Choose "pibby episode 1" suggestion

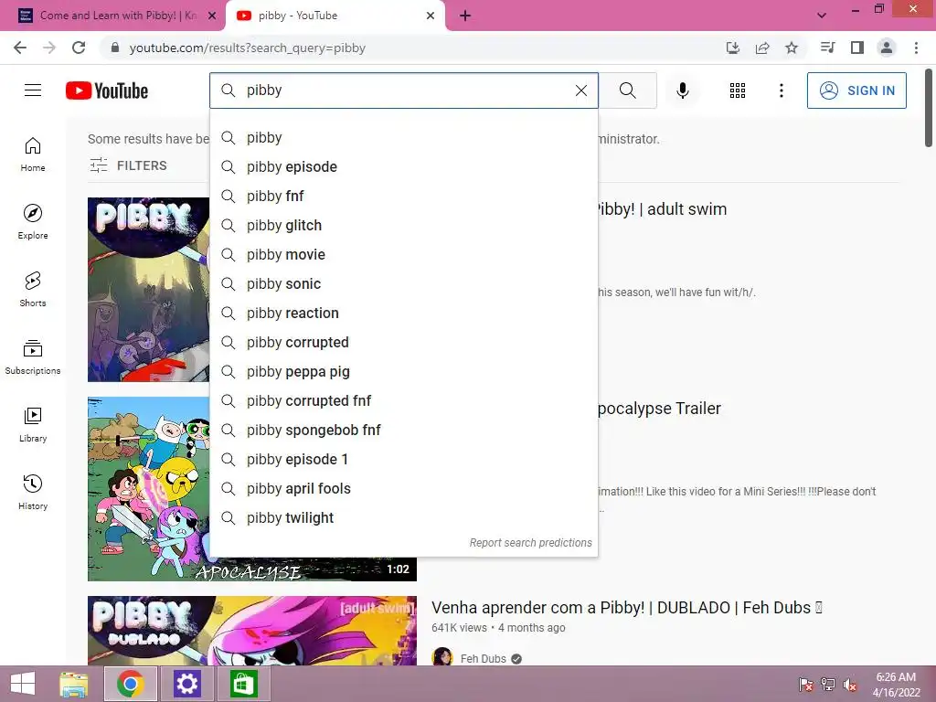(x=403, y=460)
